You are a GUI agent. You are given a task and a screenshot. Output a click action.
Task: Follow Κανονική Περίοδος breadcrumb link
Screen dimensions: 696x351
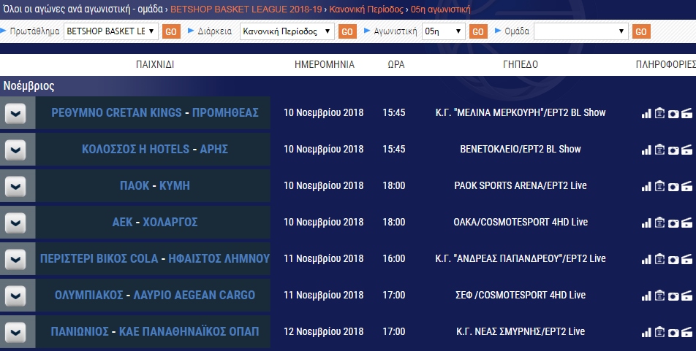366,9
